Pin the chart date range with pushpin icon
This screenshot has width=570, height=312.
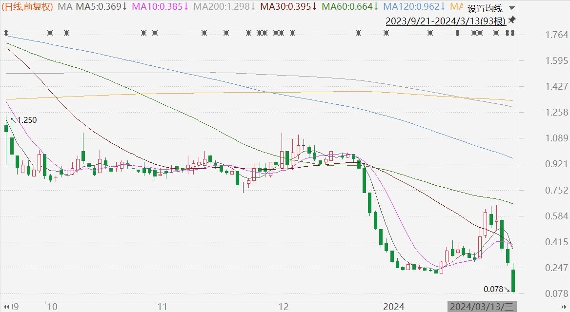[x=512, y=19]
